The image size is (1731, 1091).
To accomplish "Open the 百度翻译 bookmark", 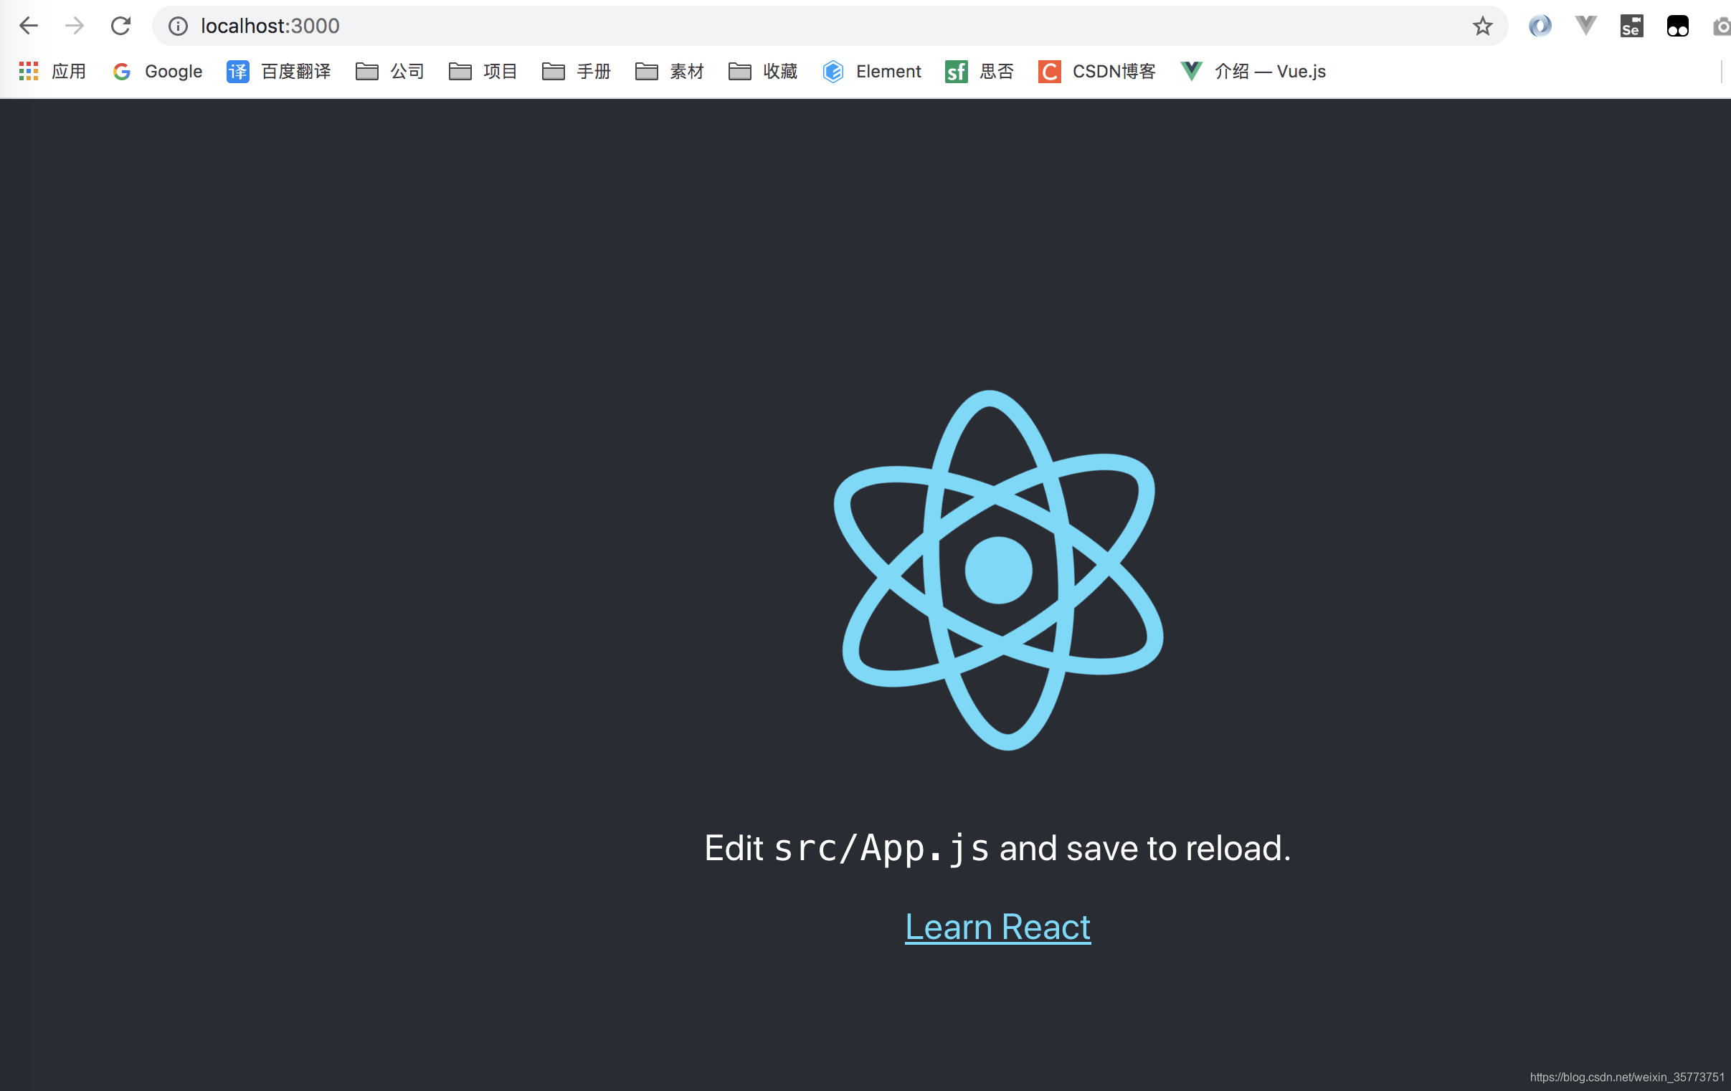I will 279,71.
